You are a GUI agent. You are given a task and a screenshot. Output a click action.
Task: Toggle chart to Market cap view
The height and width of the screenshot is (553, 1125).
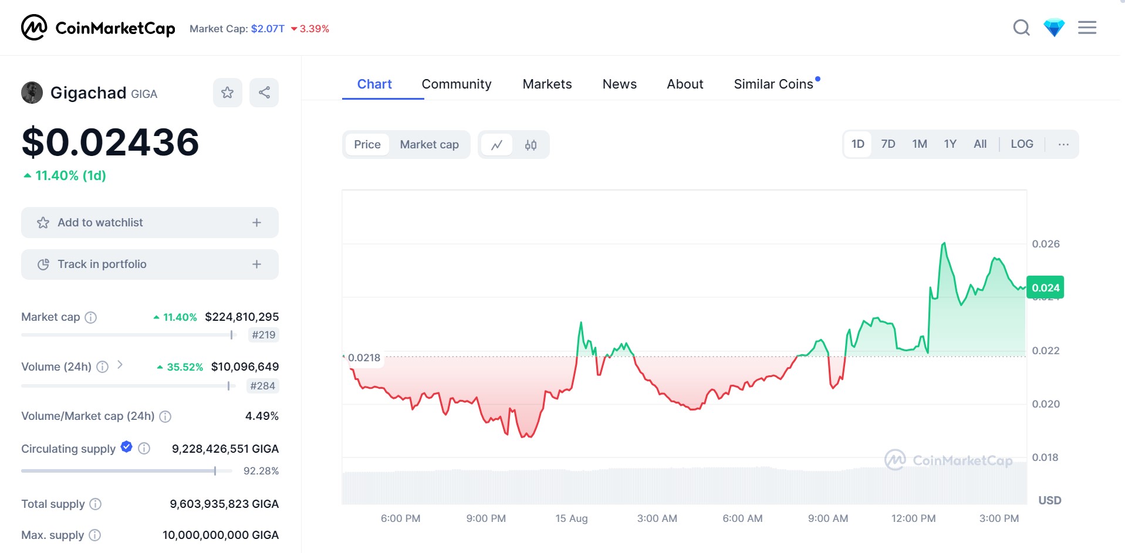(x=429, y=145)
